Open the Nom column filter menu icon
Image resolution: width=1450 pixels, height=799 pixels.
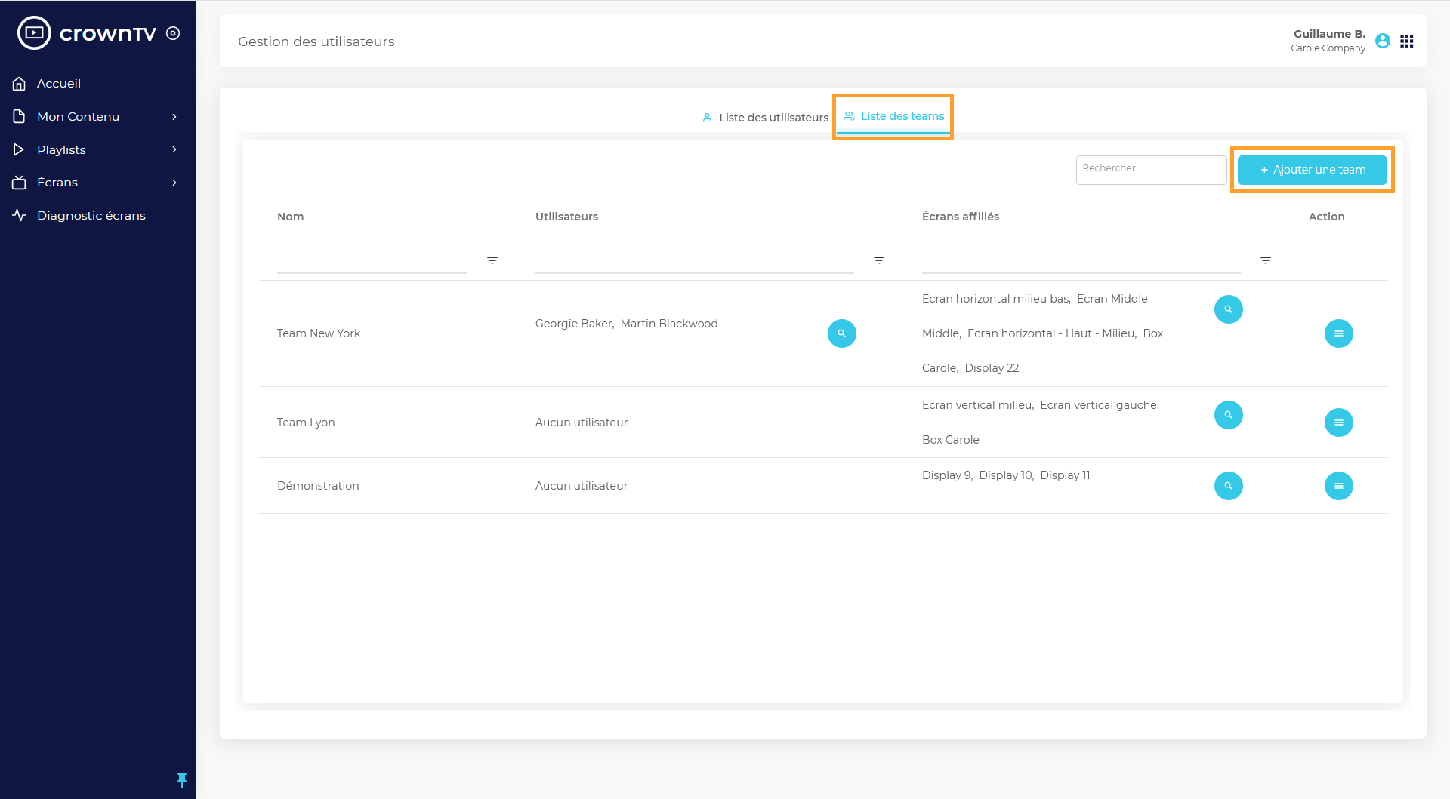[x=492, y=260]
